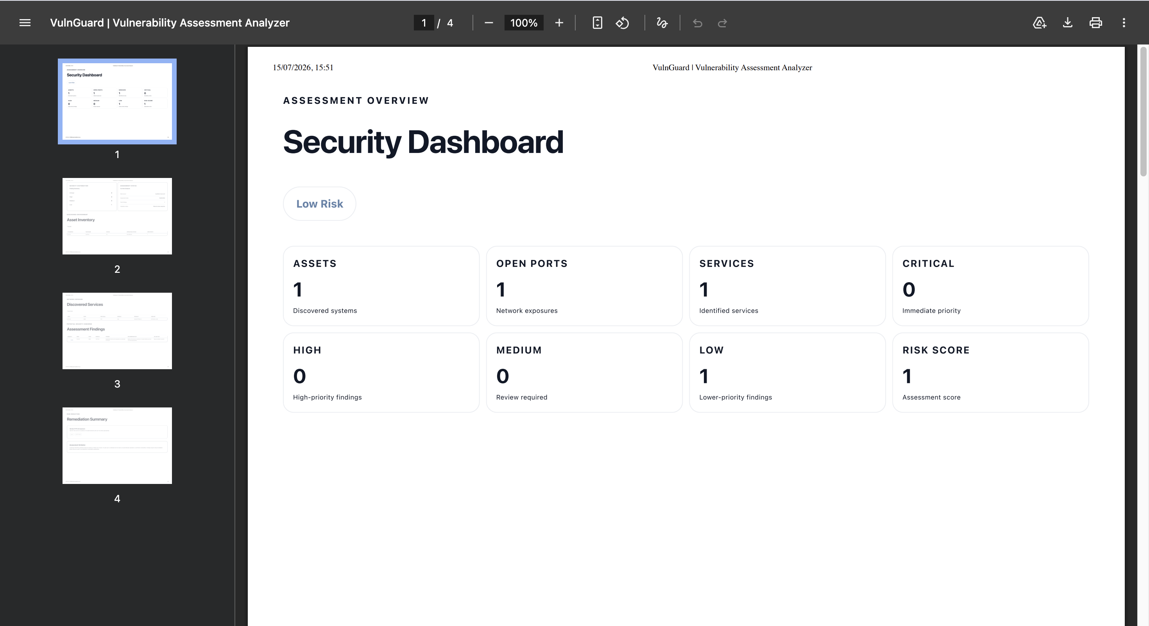Click the page header VulnGuard title text
Screen dimensions: 1149x626
coord(732,67)
